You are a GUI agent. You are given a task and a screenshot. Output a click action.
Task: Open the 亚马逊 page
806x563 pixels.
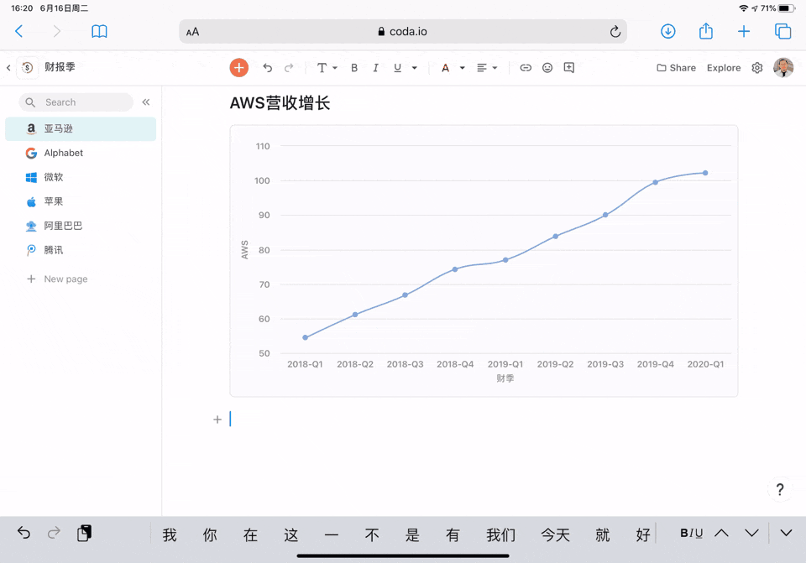[81, 128]
